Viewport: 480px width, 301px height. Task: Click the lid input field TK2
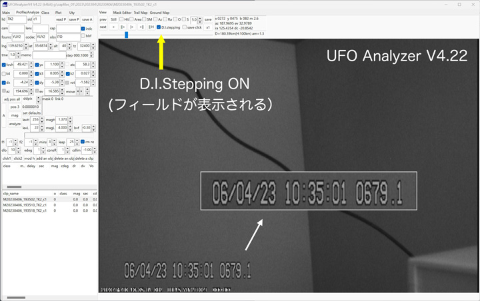pyautogui.click(x=17, y=19)
